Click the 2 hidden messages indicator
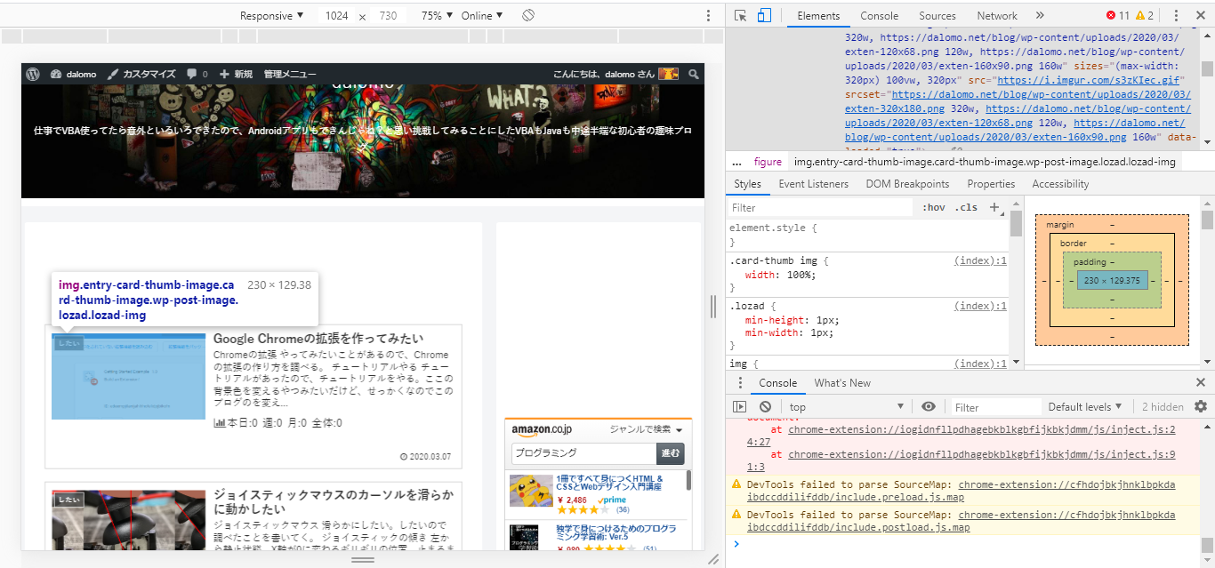This screenshot has width=1215, height=568. pos(1163,407)
